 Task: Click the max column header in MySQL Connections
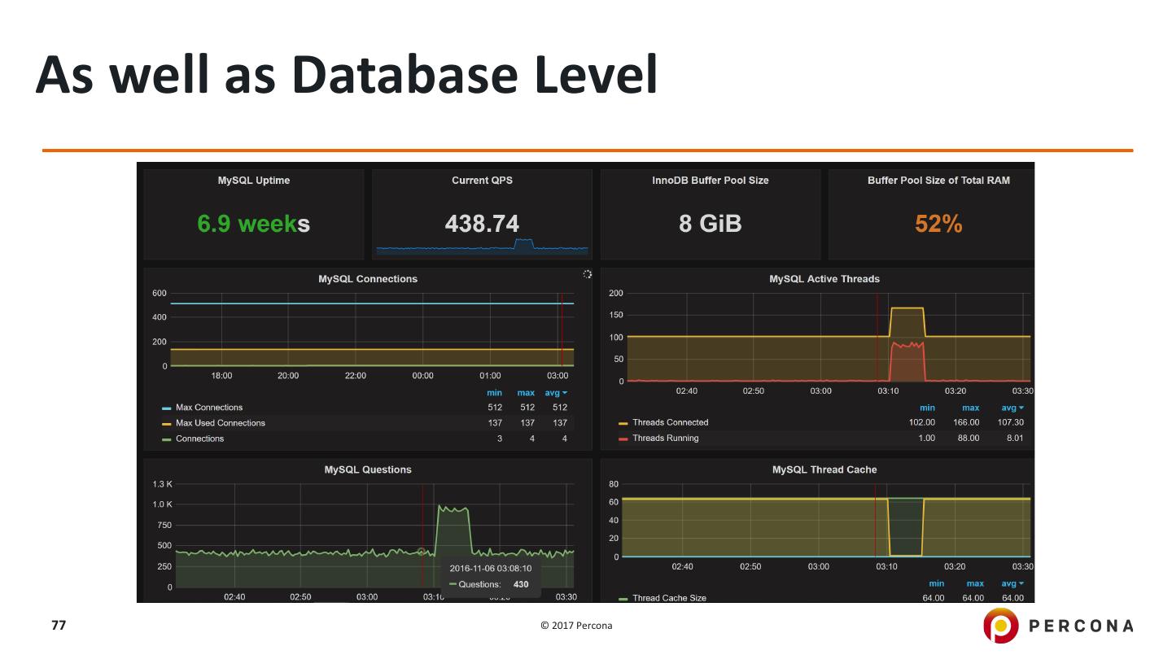pos(526,393)
